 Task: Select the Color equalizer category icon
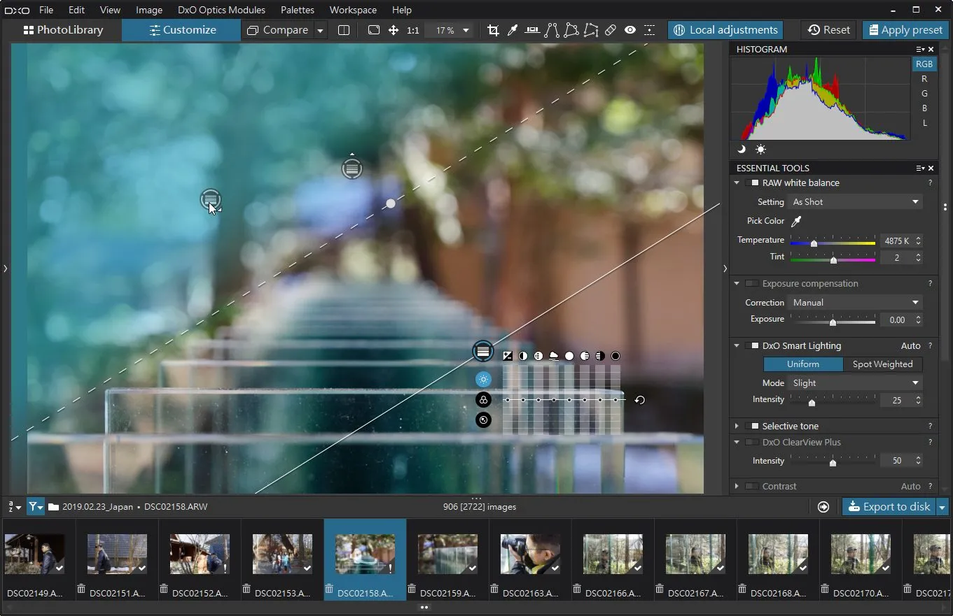click(x=483, y=400)
